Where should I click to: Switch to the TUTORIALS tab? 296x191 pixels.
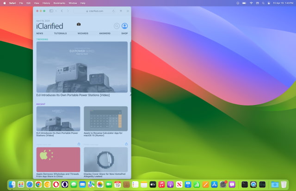[60, 33]
